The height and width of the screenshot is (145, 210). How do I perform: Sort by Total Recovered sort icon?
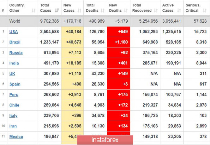point(156,11)
